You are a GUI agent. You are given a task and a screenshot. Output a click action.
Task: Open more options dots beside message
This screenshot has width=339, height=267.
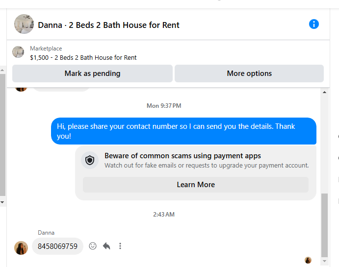click(x=120, y=246)
